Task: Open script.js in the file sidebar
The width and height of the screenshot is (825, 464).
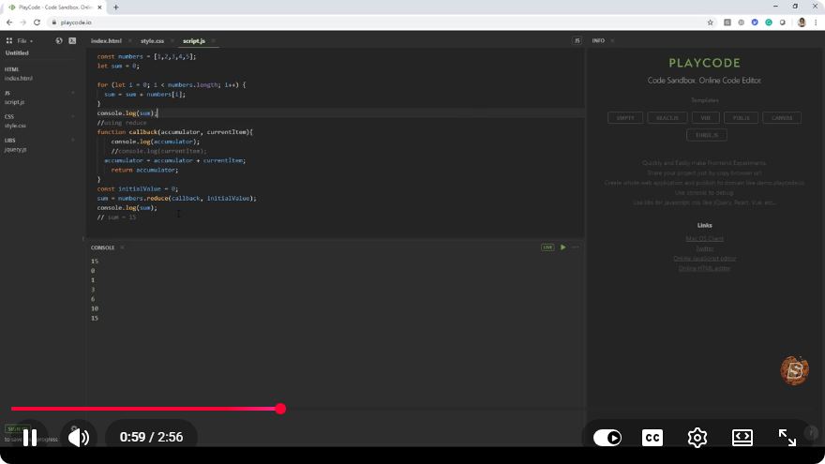Action: (14, 102)
